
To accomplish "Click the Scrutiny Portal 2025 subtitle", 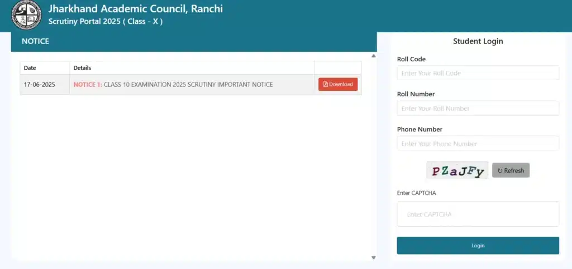I will [106, 21].
